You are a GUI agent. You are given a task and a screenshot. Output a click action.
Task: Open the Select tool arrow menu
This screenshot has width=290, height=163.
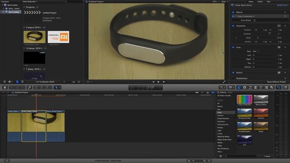tap(58, 87)
